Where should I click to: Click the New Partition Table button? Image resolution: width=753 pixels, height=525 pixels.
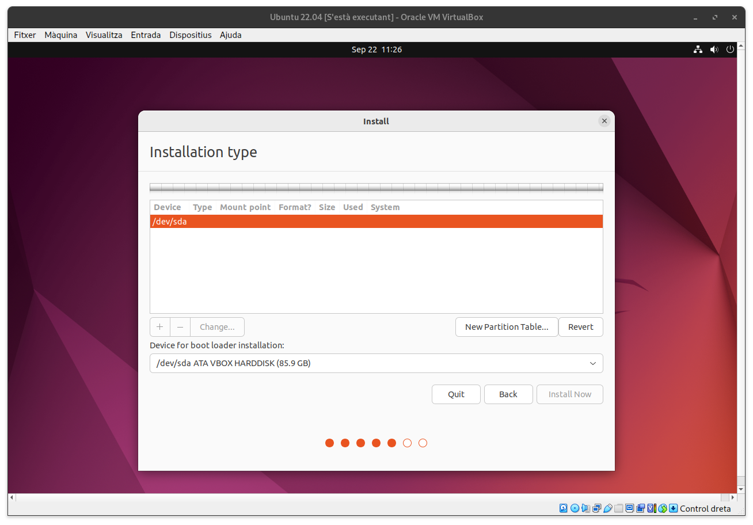(507, 327)
